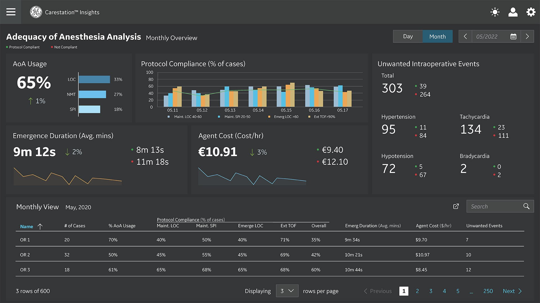Viewport: 540px width, 303px height.
Task: Open the user profile icon
Action: [x=513, y=12]
